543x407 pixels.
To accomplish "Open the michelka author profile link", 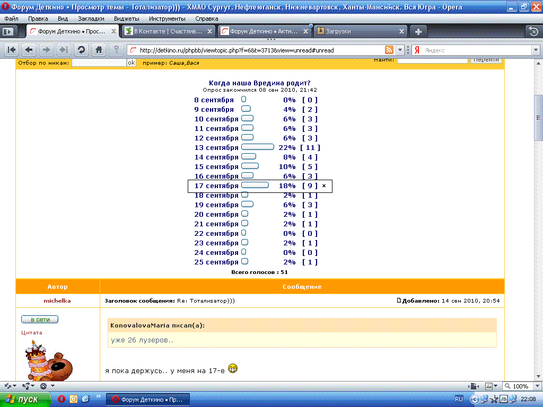I will tap(57, 301).
